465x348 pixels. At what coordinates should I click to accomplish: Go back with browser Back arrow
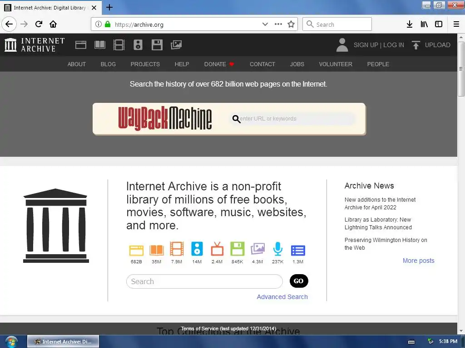(x=9, y=24)
